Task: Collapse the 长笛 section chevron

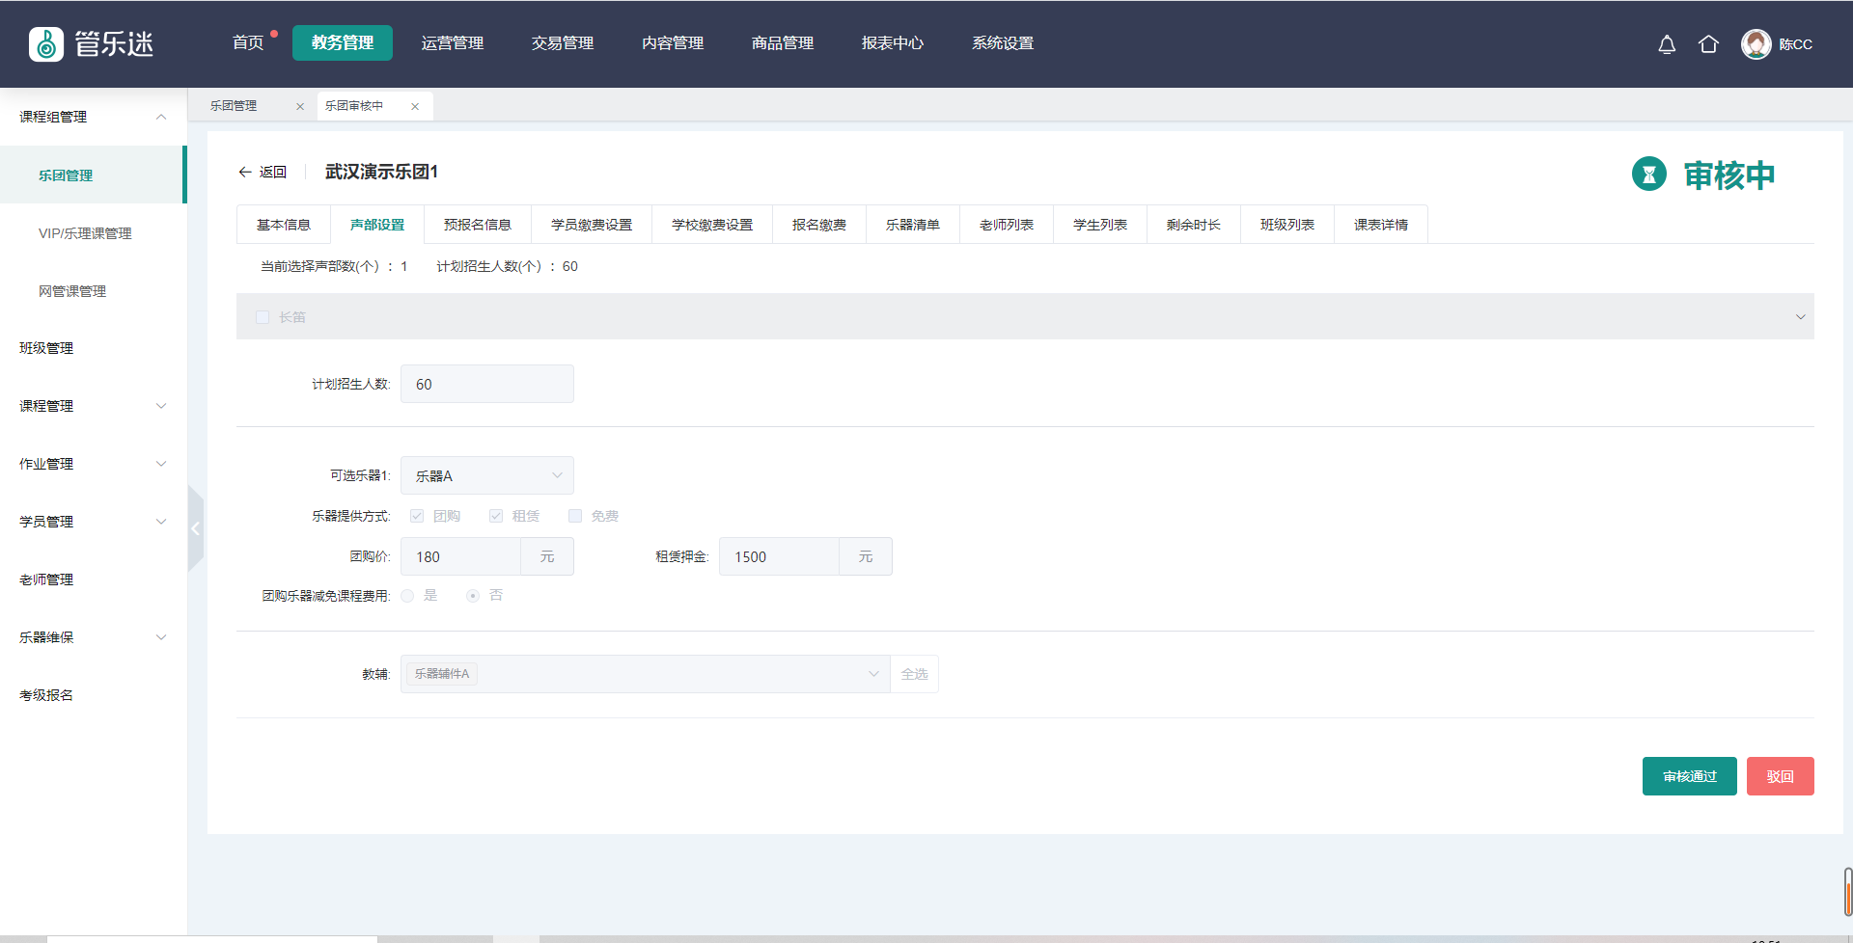Action: pyautogui.click(x=1800, y=317)
